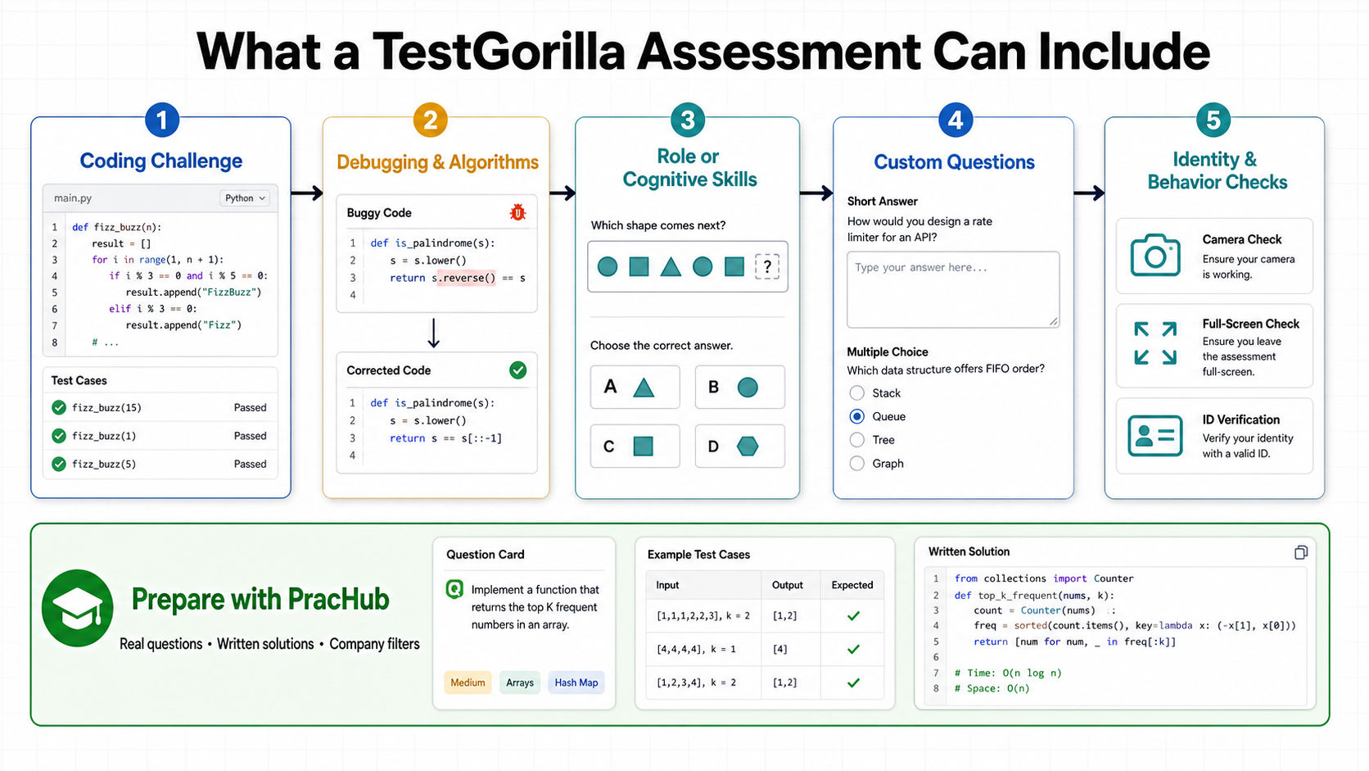Viewport: 1369px width, 771px height.
Task: Open the Python language dropdown
Action: [245, 198]
